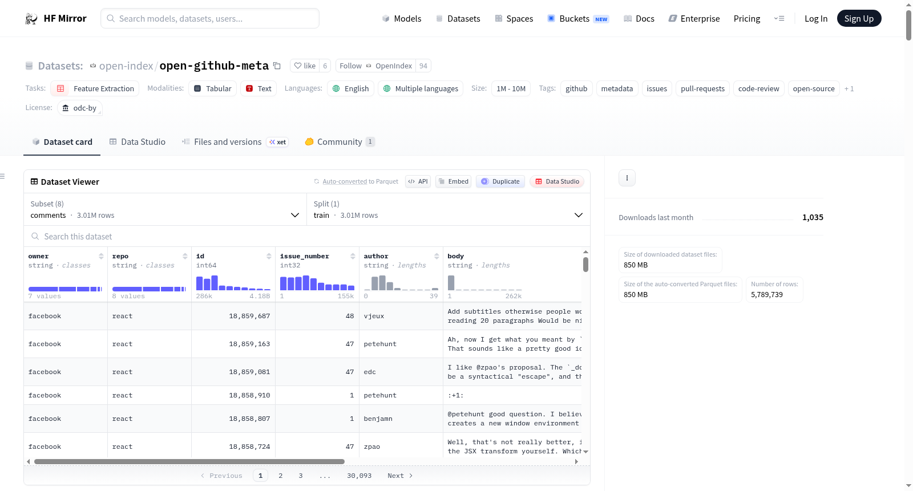The width and height of the screenshot is (913, 491).
Task: Sort the id column using sort arrows
Action: [269, 256]
